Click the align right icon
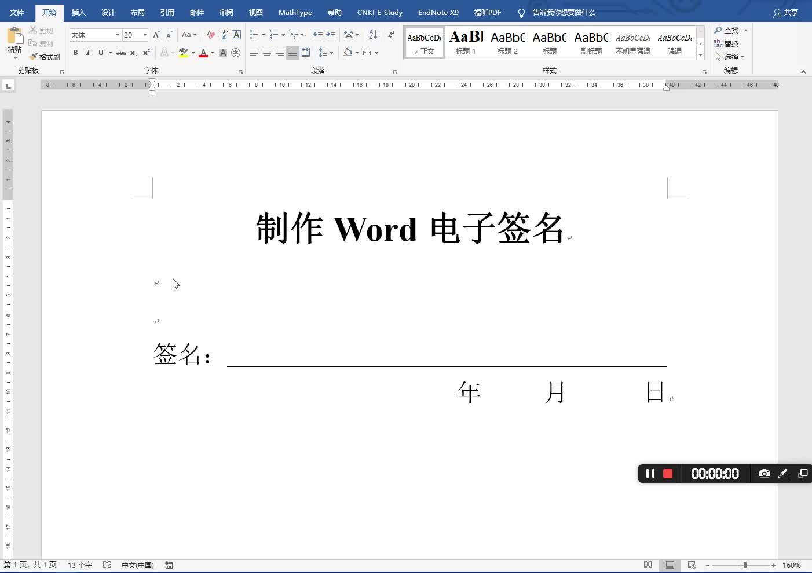 (x=279, y=53)
